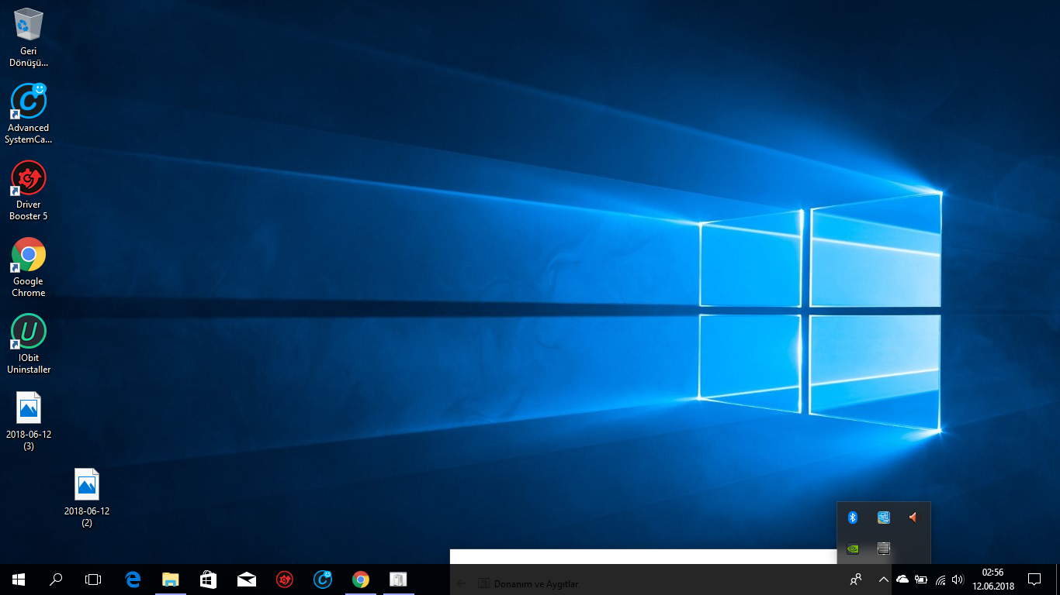Switch to Chrome on the taskbar
Image resolution: width=1060 pixels, height=595 pixels.
(361, 580)
